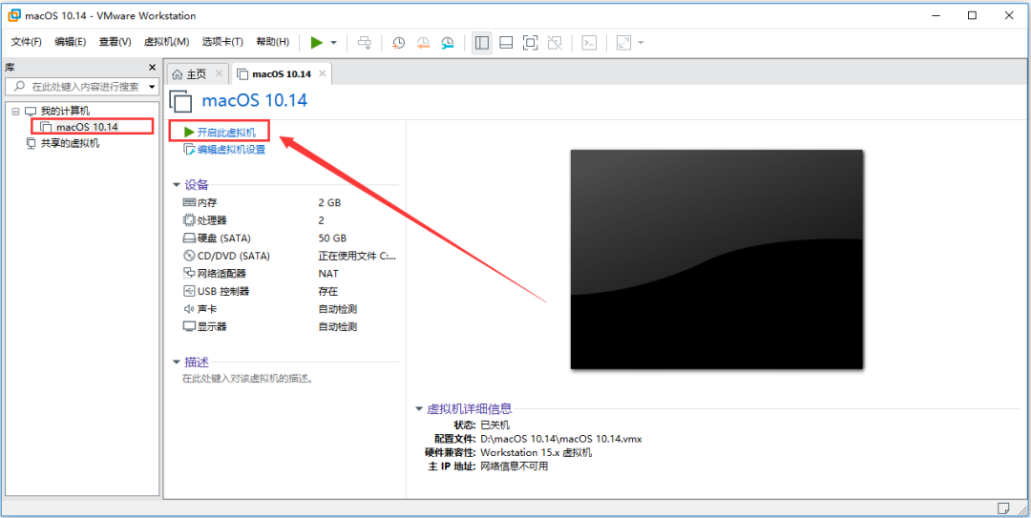Collapse the 我的计算机 tree node

(15, 112)
